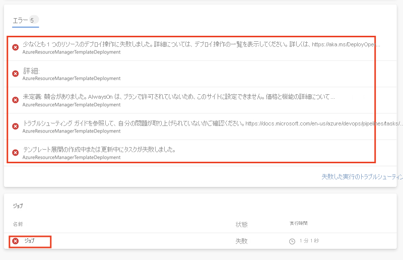
Task: Click failed status icon next to ジョブ row
Action: tap(16, 241)
